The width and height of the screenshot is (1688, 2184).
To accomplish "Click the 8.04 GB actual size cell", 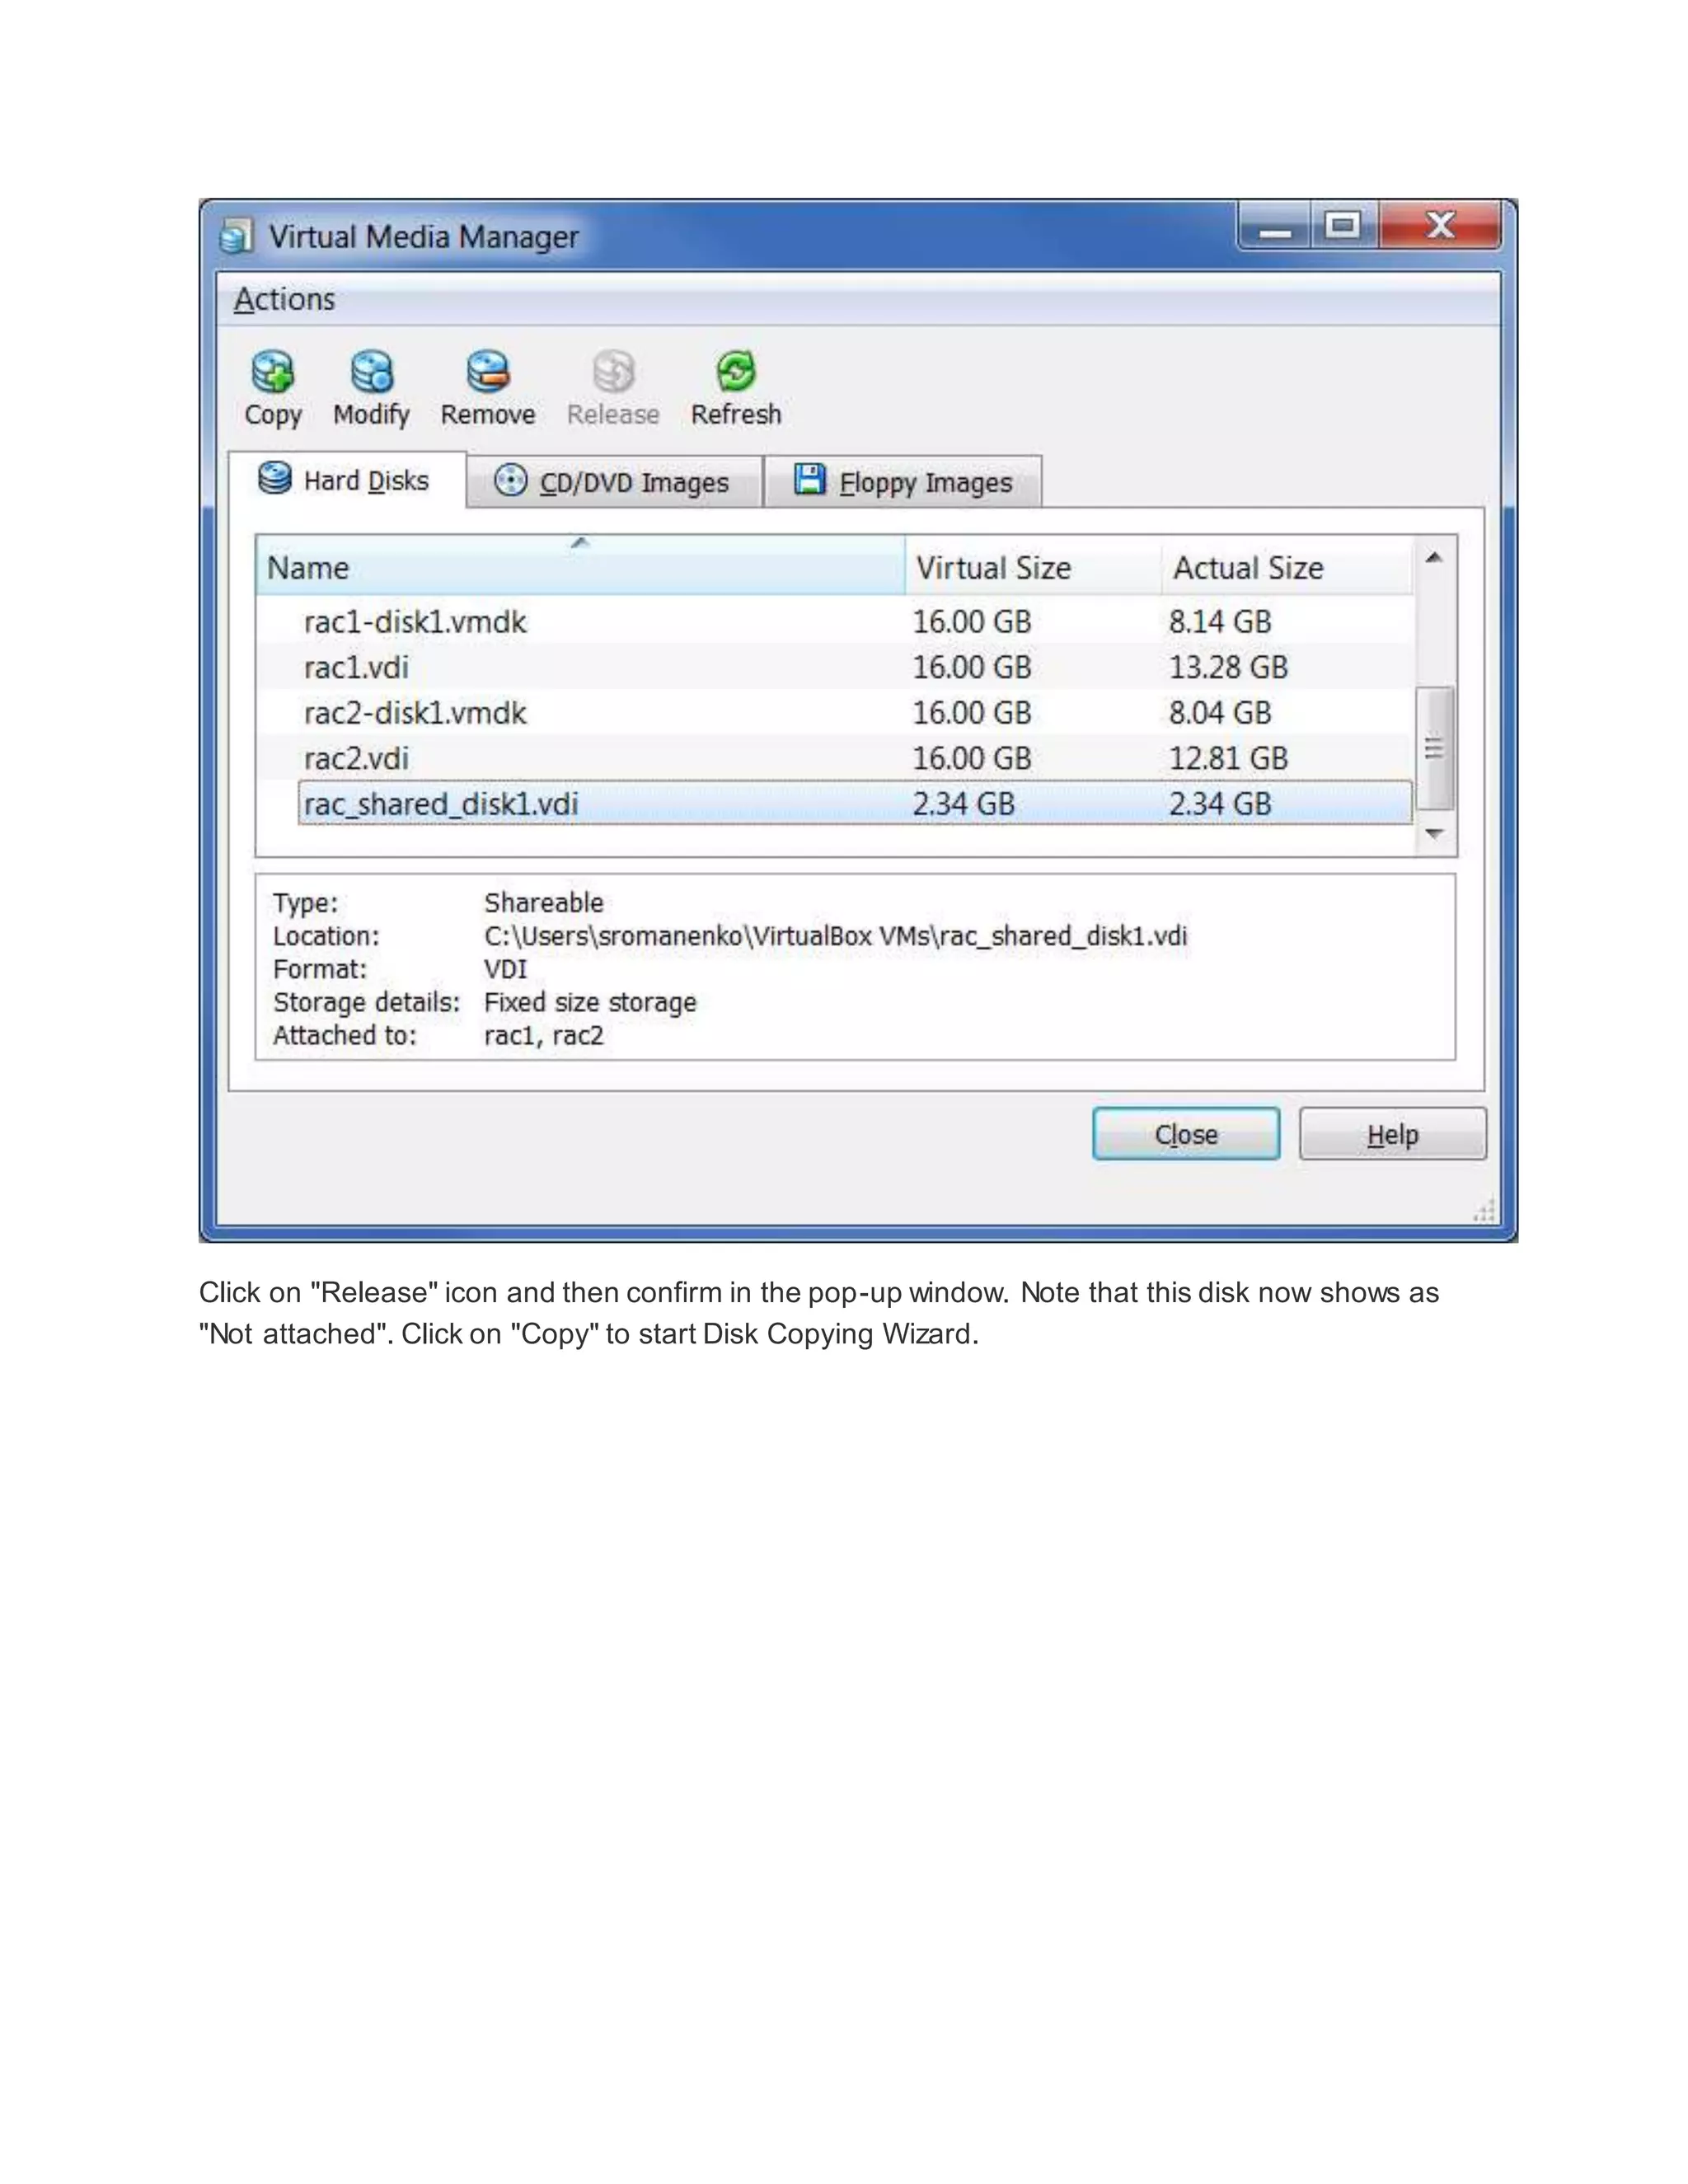I will point(1220,712).
